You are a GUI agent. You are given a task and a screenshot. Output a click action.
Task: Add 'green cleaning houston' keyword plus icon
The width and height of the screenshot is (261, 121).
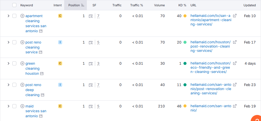tap(22, 63)
